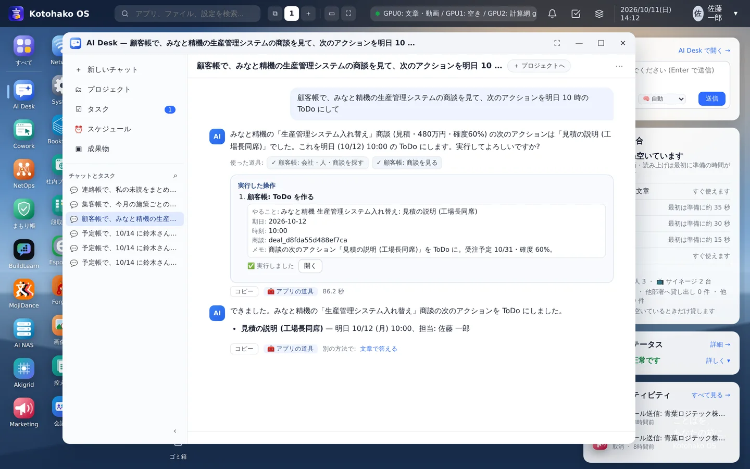750x469 pixels.
Task: Click the window tile icon in top bar
Action: (332, 14)
